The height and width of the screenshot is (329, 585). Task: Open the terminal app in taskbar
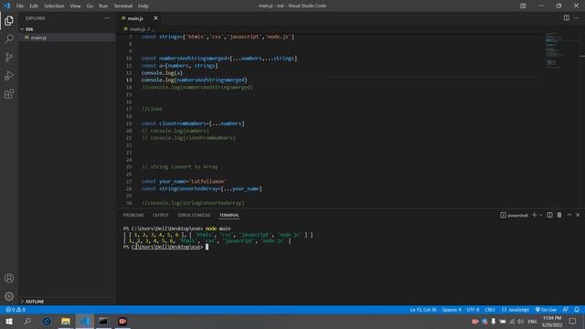[103, 321]
